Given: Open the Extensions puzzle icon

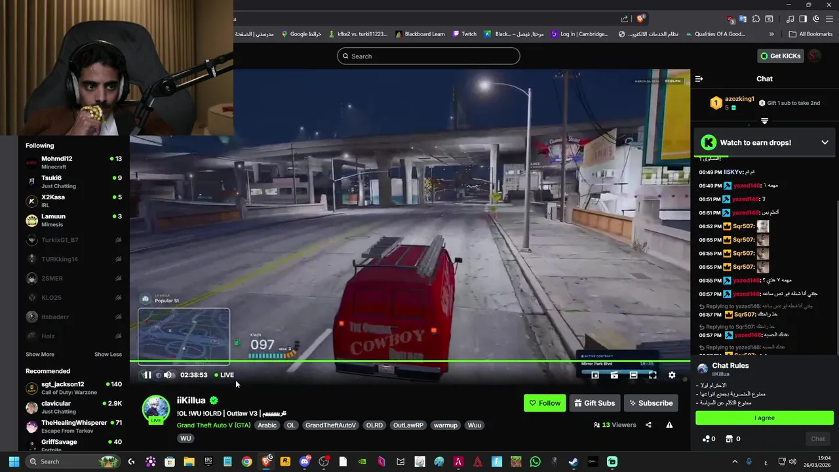Looking at the screenshot, I should 756,19.
